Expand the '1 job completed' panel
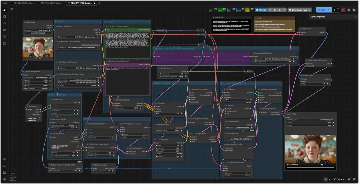359x184 pixels. point(355,17)
